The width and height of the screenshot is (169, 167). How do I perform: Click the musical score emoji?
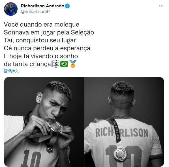coord(55,64)
